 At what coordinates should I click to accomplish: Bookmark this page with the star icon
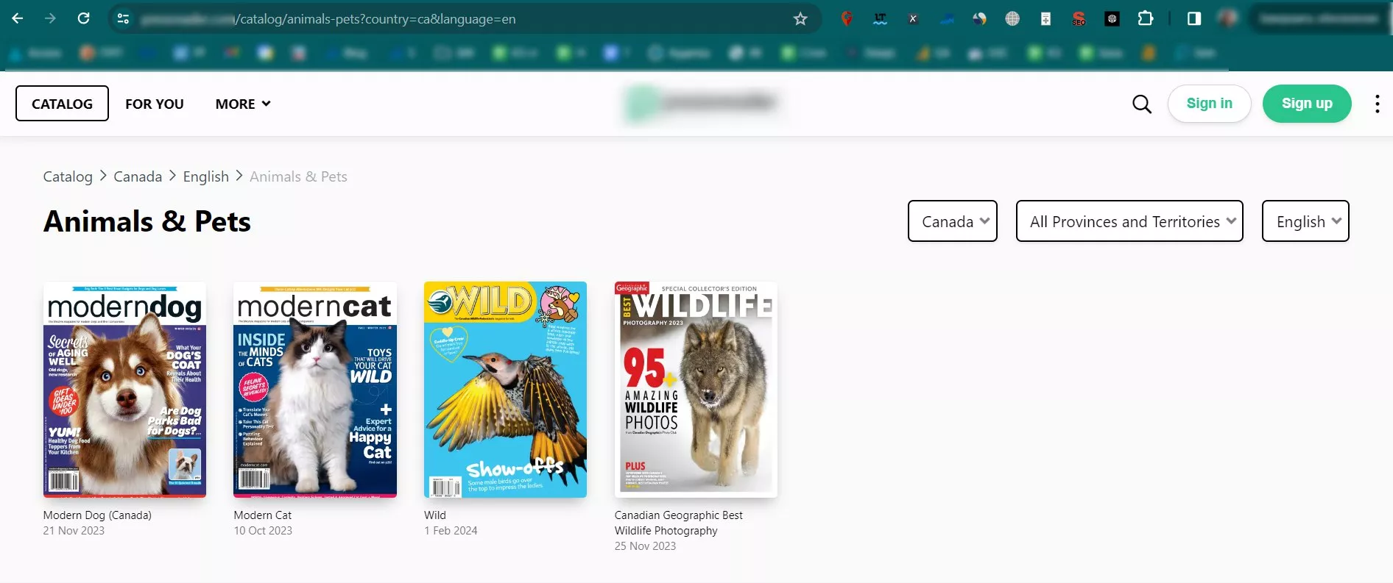point(800,19)
